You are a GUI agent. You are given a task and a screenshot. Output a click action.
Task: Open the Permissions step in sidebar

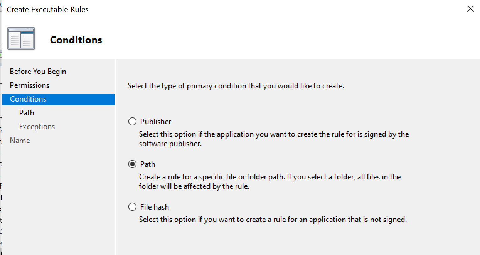(x=29, y=85)
